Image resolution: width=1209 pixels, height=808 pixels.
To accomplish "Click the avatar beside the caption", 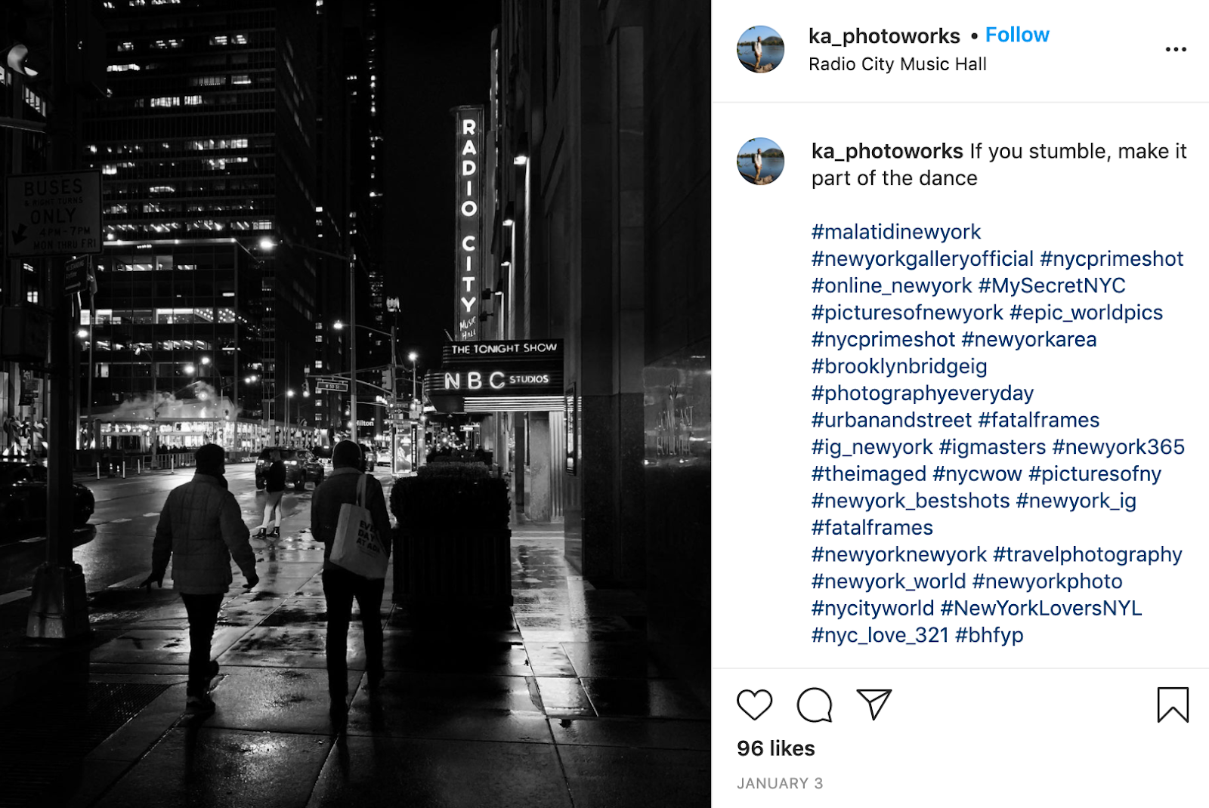I will tap(760, 161).
